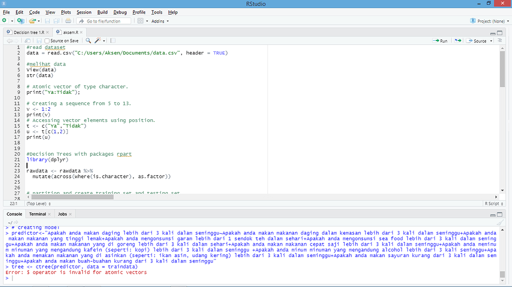Click the Show in new window icon
This screenshot has width=512, height=287.
point(27,41)
